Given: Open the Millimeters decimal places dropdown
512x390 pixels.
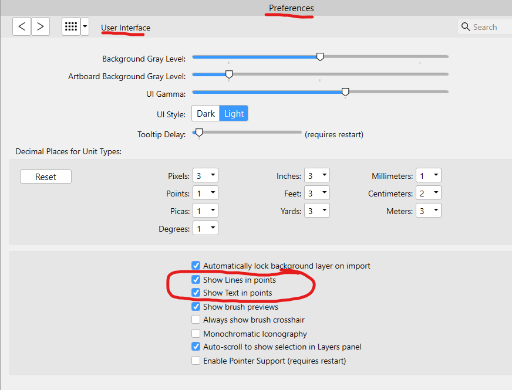Looking at the screenshot, I should 428,175.
